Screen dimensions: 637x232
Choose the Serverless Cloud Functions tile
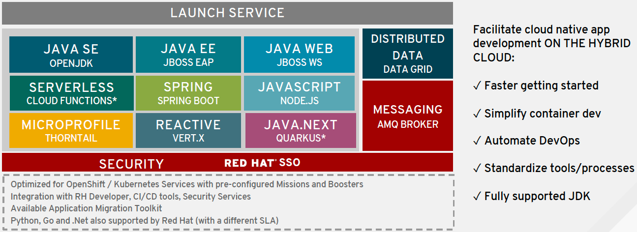(71, 93)
